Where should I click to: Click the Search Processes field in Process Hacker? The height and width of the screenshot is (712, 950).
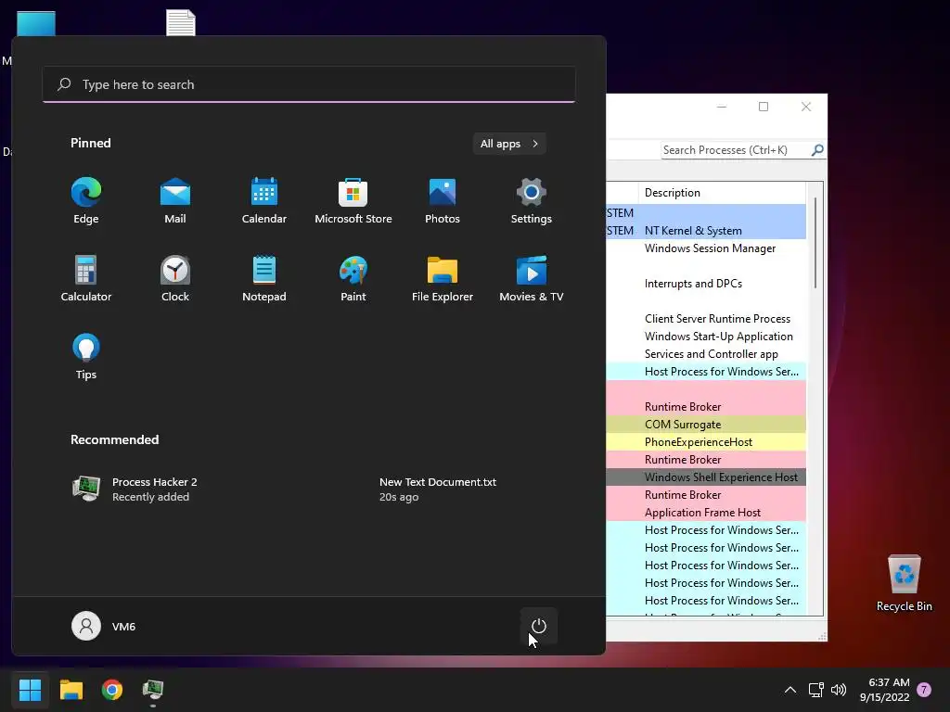[736, 149]
